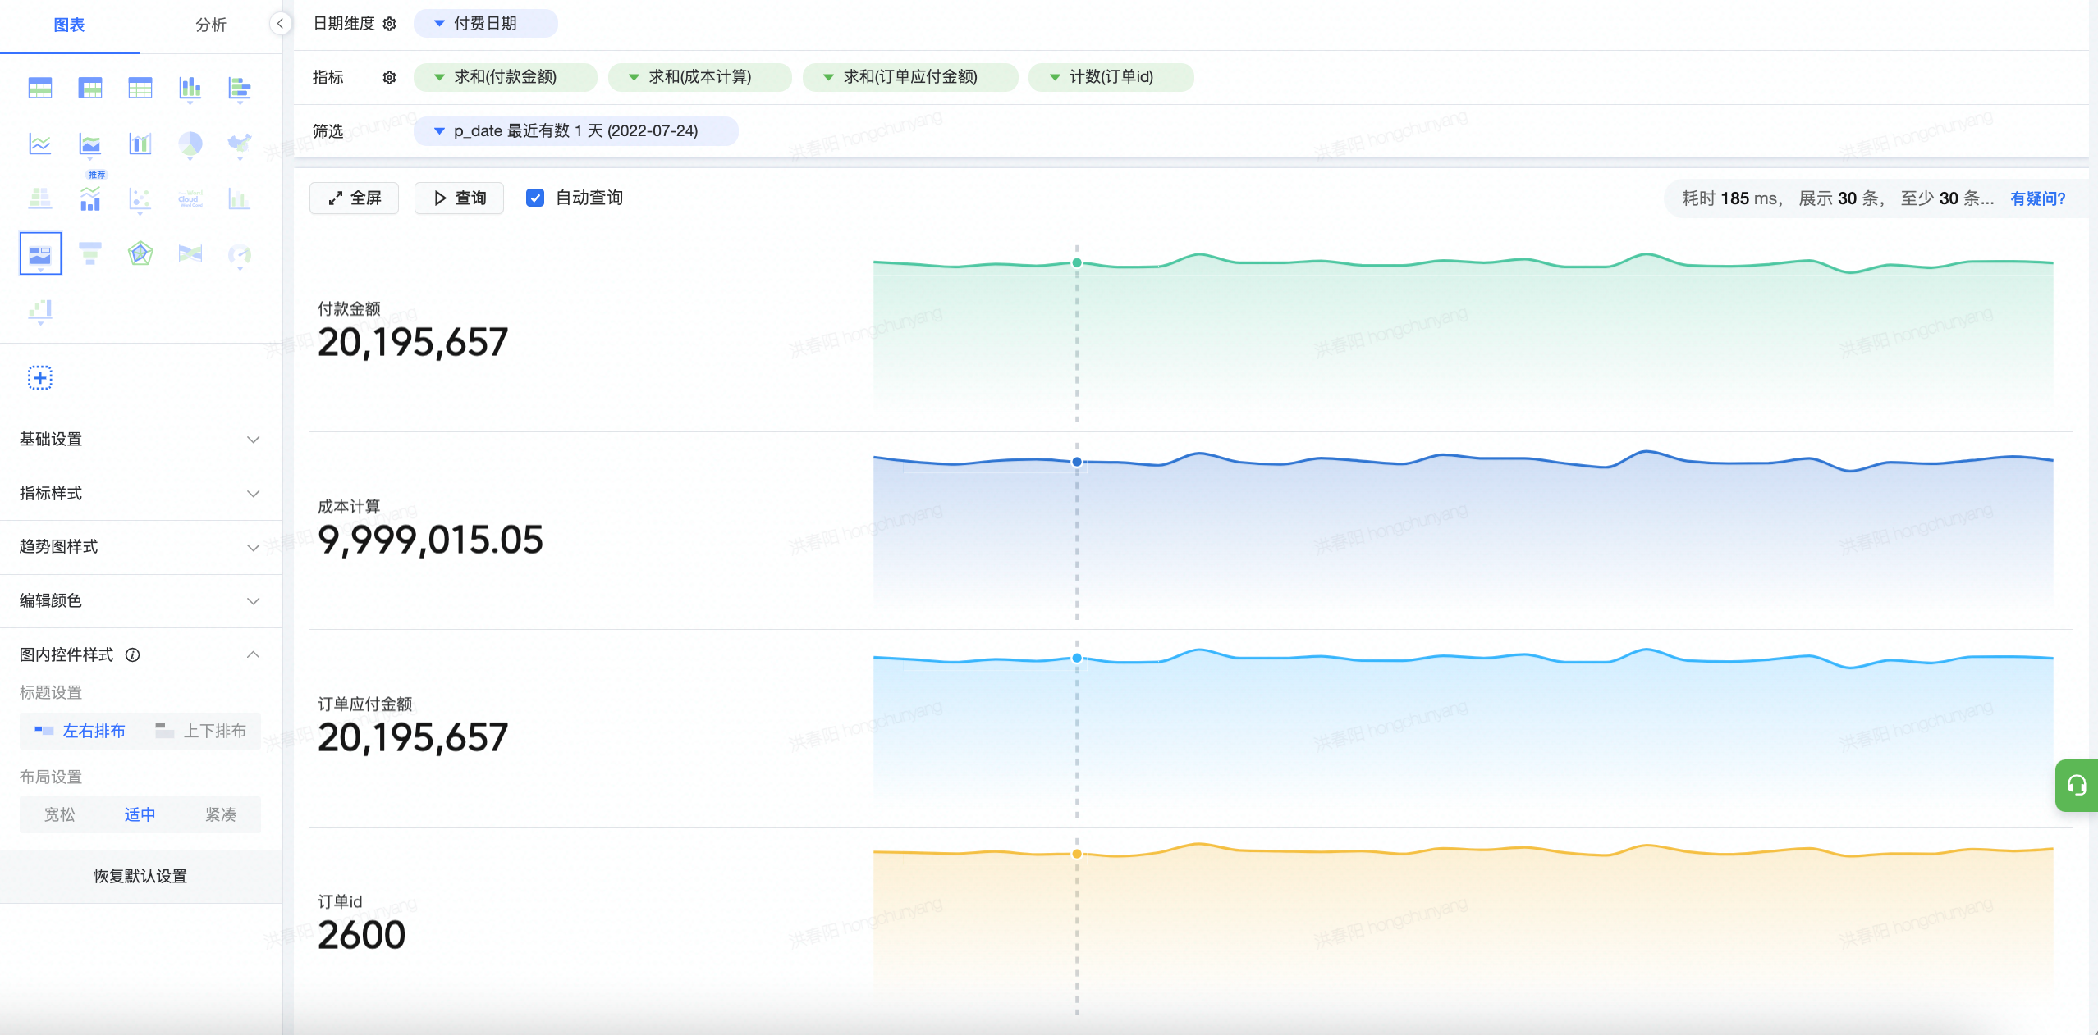This screenshot has width=2098, height=1035.
Task: Show info tooltip beside 图内控件样式
Action: pyautogui.click(x=132, y=654)
